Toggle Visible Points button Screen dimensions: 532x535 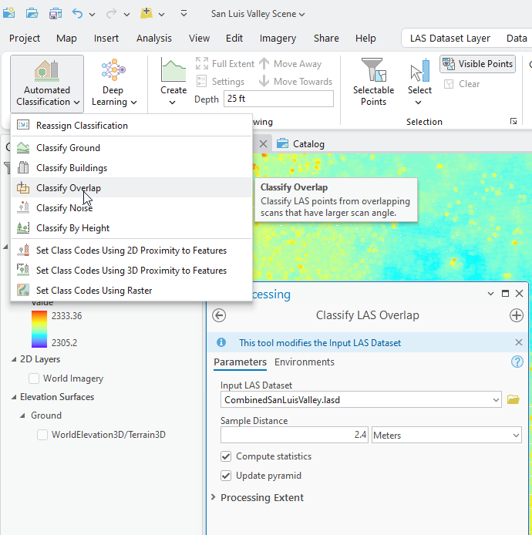click(477, 64)
